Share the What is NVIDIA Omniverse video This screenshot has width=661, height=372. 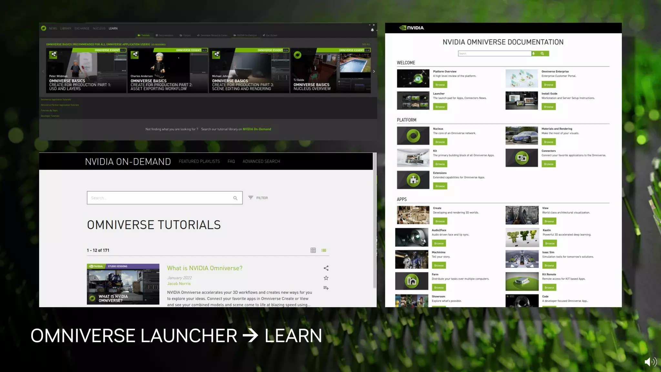pyautogui.click(x=326, y=268)
